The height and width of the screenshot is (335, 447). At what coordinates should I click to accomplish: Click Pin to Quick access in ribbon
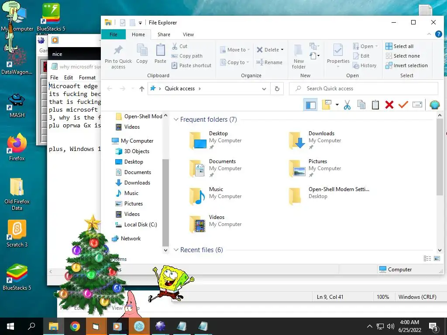(x=118, y=56)
